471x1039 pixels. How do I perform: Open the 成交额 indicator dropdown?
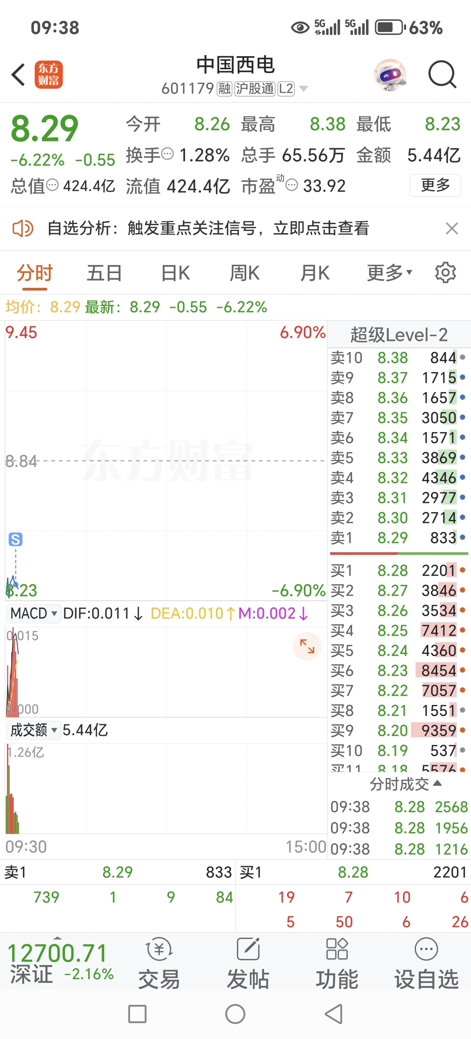[33, 730]
